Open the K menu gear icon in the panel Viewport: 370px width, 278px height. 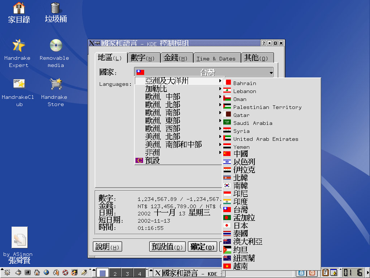click(7, 273)
